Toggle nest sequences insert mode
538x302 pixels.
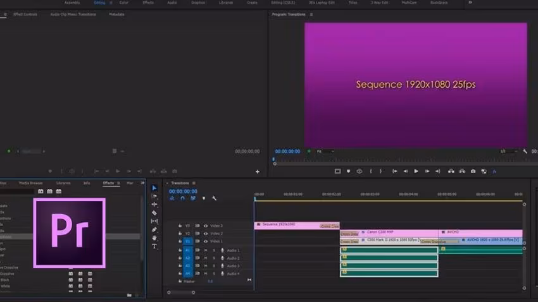coord(172,198)
